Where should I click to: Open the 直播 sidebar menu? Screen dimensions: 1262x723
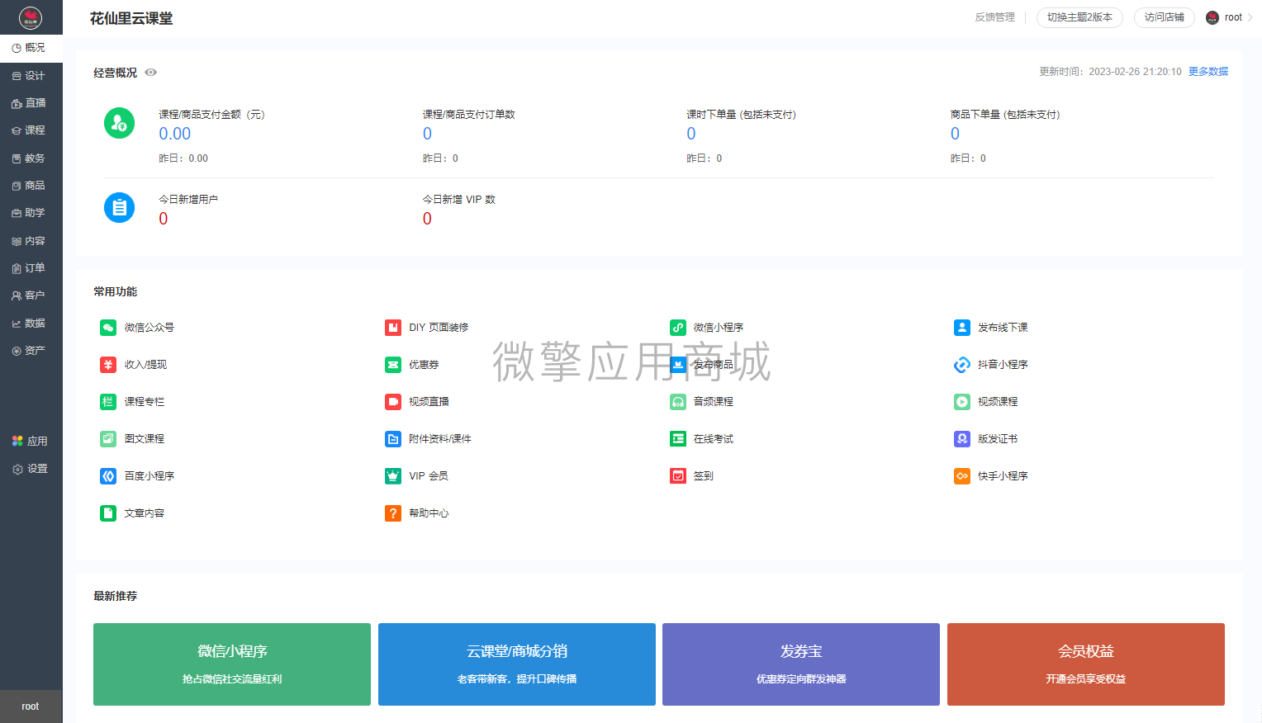[31, 103]
